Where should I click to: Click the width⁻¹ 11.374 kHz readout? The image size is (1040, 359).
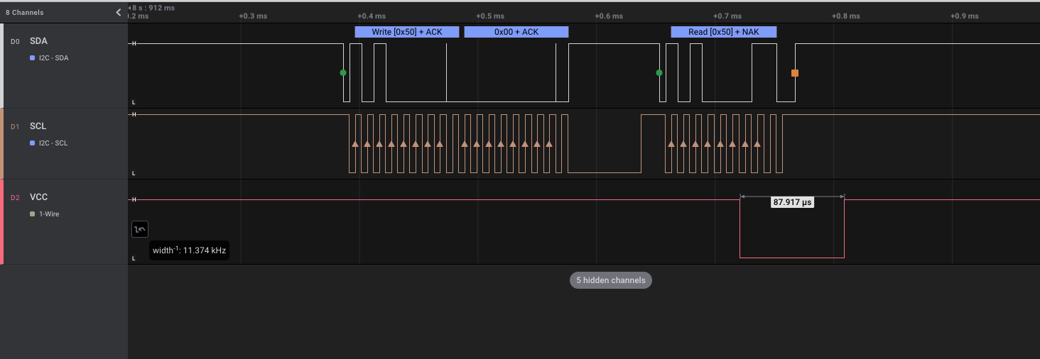point(189,250)
